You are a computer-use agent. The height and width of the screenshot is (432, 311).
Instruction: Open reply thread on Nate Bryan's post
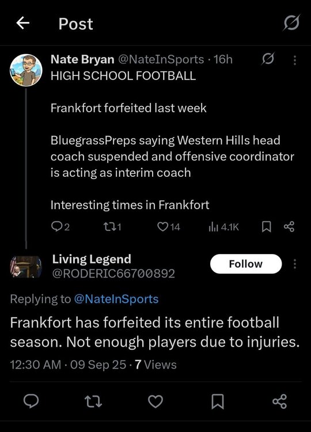pyautogui.click(x=60, y=227)
